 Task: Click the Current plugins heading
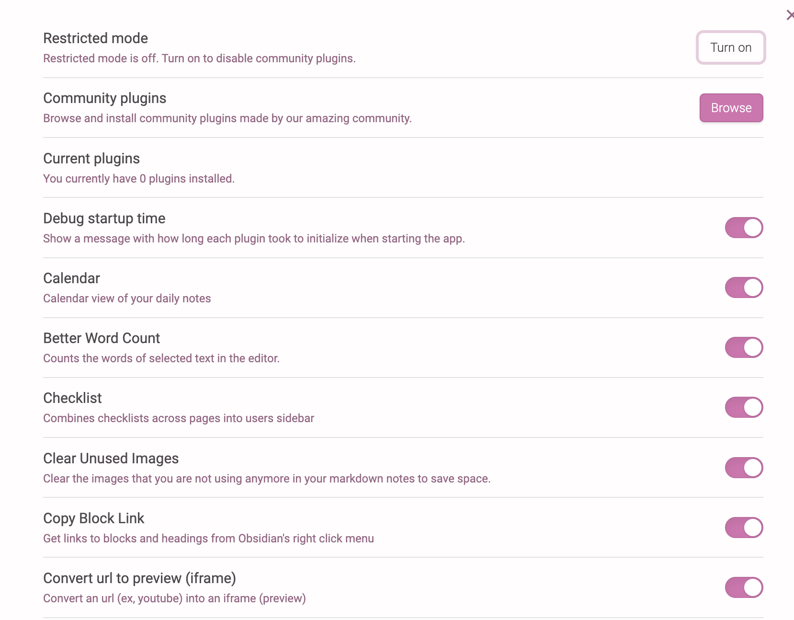point(91,159)
